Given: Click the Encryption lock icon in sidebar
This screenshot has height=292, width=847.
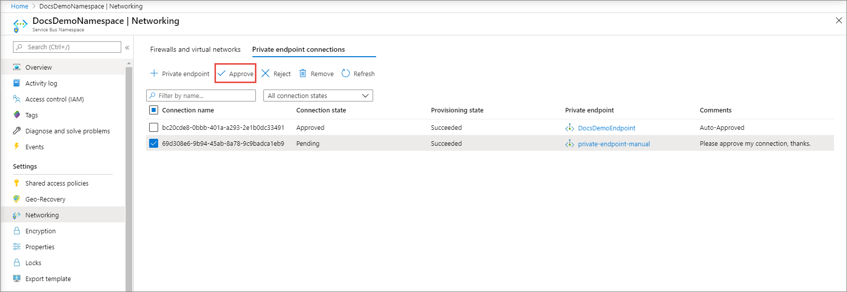Looking at the screenshot, I should (x=17, y=231).
